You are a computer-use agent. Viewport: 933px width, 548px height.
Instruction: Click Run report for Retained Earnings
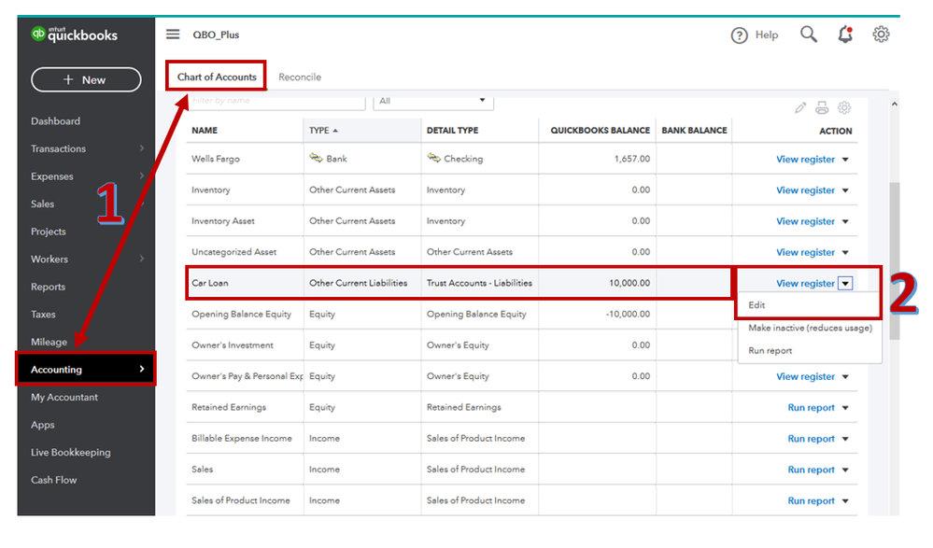coord(811,408)
